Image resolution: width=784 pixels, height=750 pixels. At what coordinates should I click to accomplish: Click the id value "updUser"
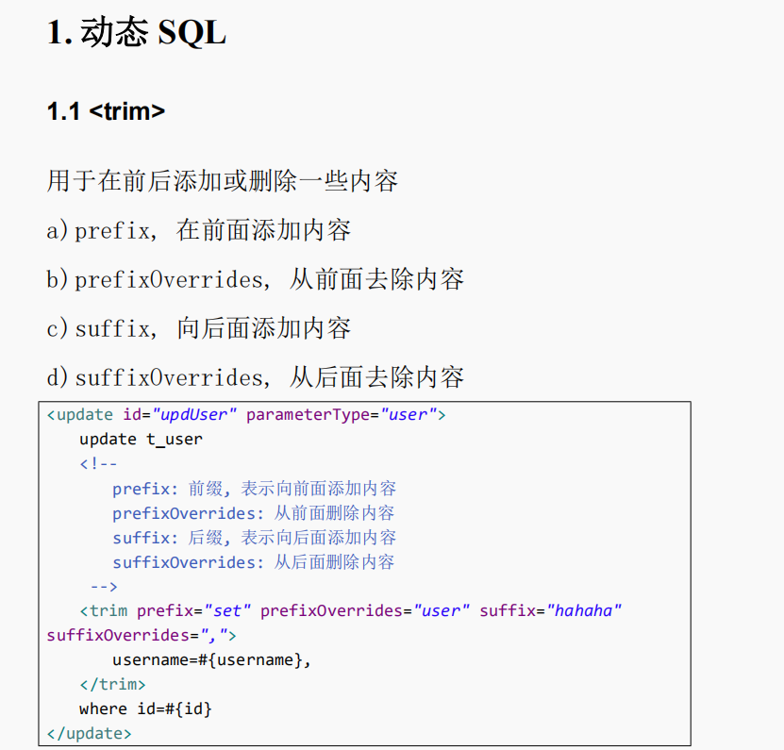pyautogui.click(x=194, y=415)
